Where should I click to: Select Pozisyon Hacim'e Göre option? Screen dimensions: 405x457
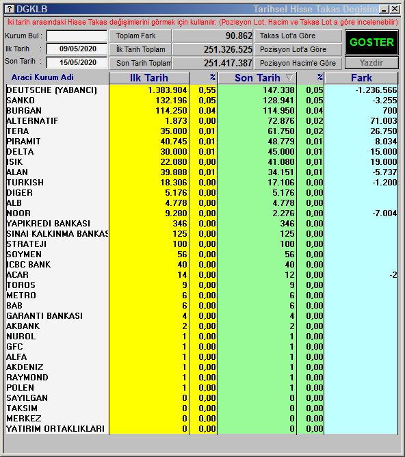coord(298,63)
